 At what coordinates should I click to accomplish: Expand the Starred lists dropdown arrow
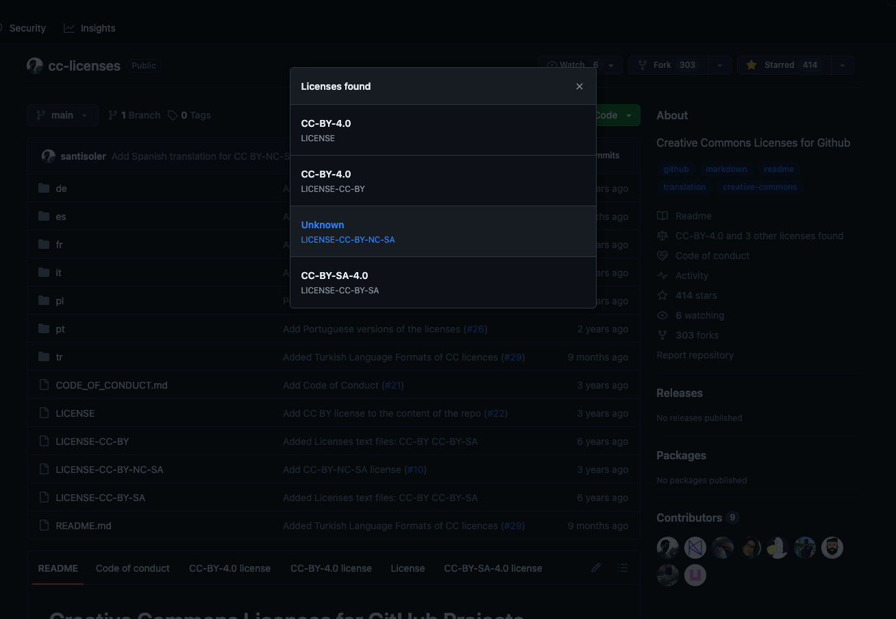(842, 65)
